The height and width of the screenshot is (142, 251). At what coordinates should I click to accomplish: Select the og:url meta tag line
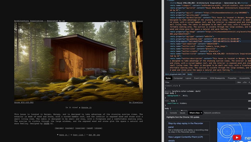pos(210,13)
